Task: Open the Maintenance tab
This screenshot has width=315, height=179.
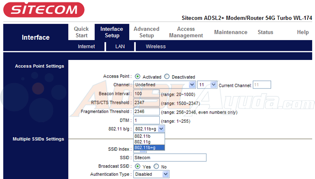Action: [231, 32]
